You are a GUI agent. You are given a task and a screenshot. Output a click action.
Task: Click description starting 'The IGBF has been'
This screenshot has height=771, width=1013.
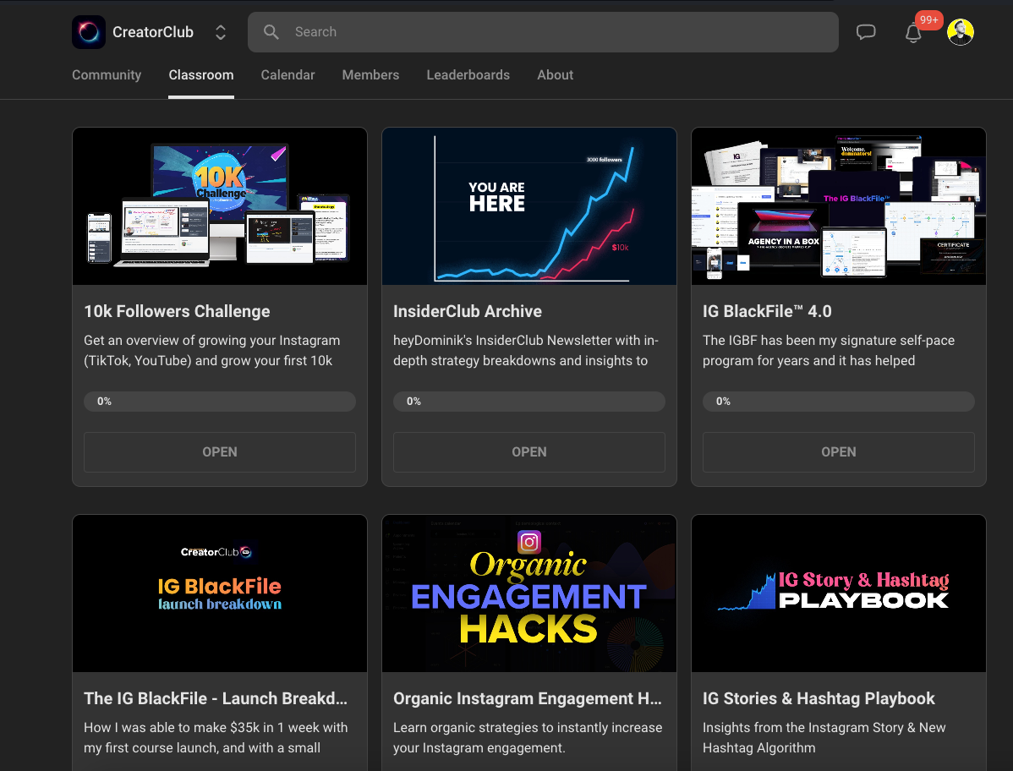coord(828,351)
